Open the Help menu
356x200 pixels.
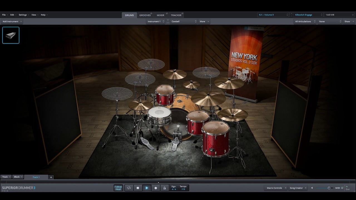(x=44, y=15)
